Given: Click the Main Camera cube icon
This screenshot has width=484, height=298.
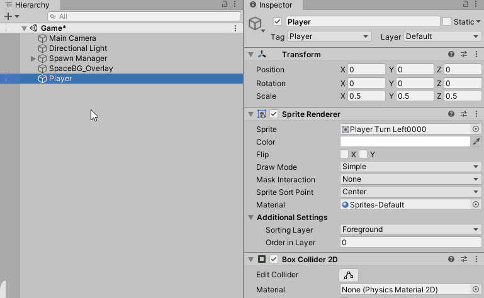Looking at the screenshot, I should coord(42,38).
